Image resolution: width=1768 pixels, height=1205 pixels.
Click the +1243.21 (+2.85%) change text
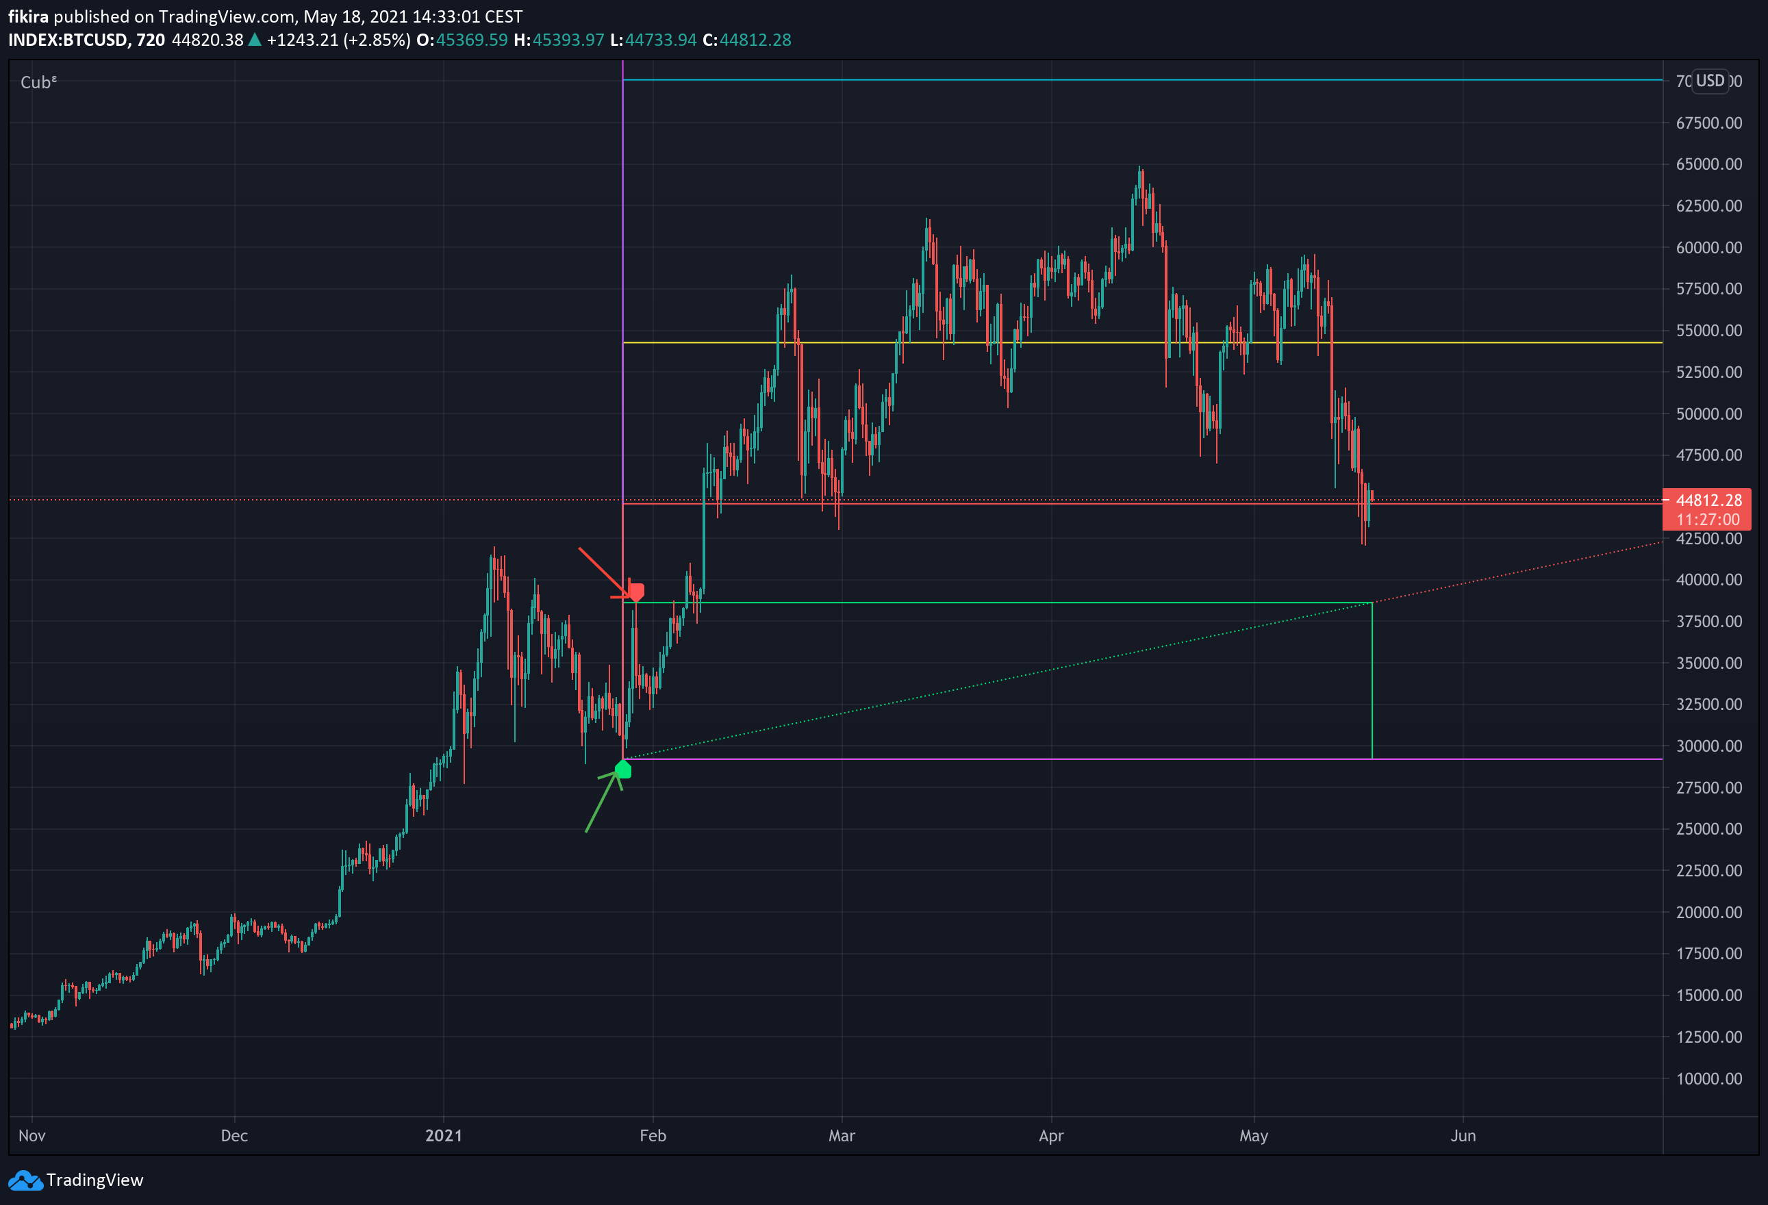[338, 40]
